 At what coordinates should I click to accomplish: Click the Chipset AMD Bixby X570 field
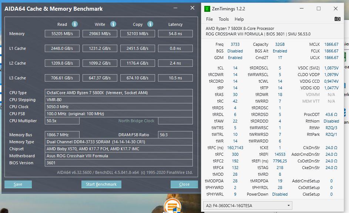119,149
